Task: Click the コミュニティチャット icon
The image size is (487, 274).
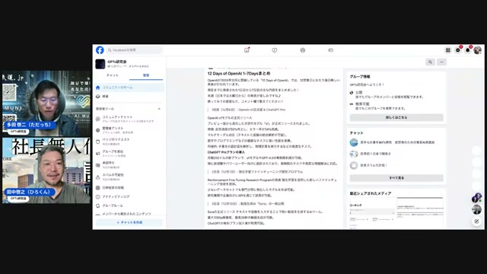Action: pyautogui.click(x=98, y=119)
